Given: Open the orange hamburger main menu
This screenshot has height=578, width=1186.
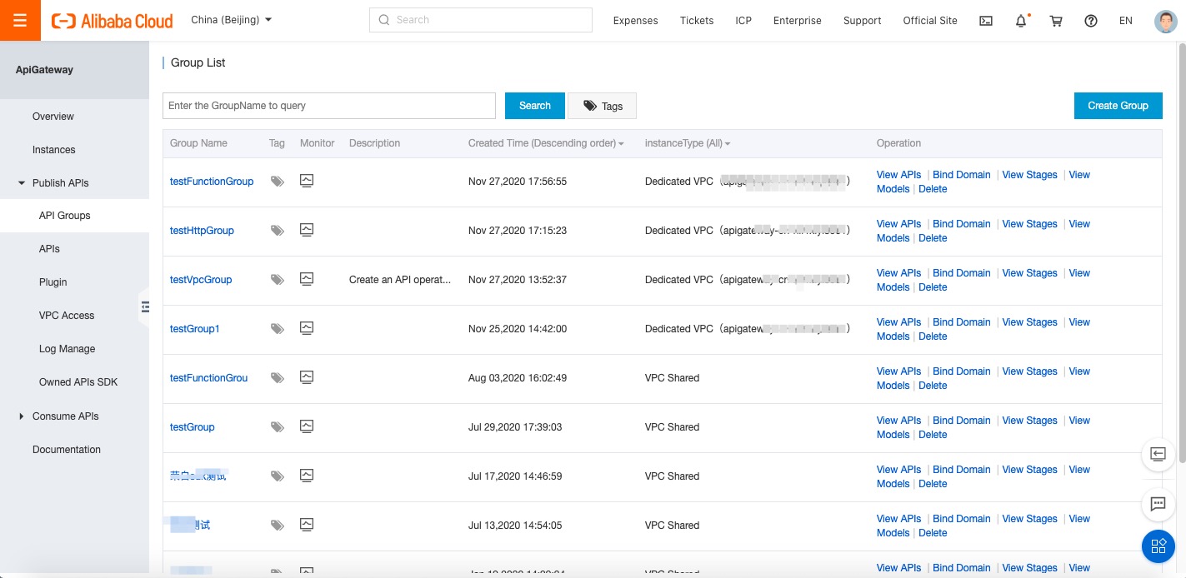Looking at the screenshot, I should (x=20, y=21).
